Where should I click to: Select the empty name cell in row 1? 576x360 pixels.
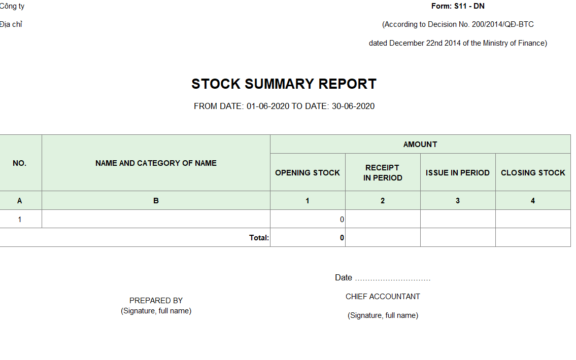pos(156,219)
